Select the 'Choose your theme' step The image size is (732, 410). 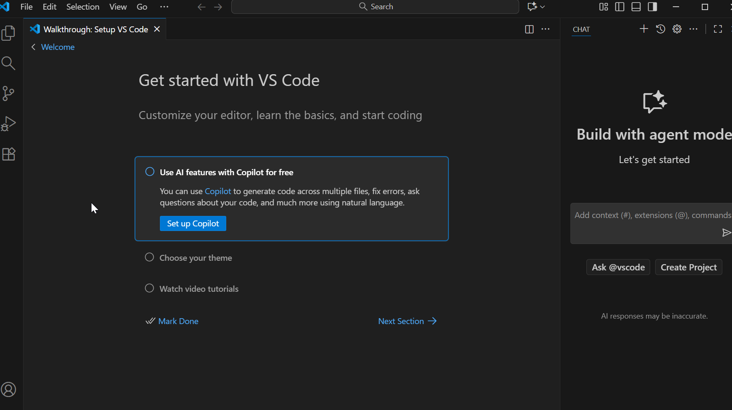tap(196, 258)
